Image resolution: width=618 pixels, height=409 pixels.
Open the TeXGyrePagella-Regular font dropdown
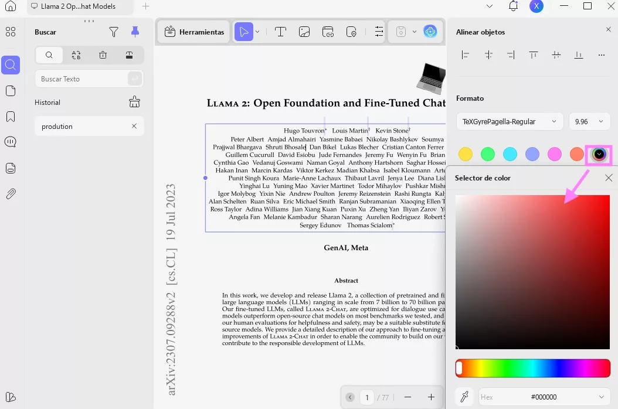[x=511, y=121]
